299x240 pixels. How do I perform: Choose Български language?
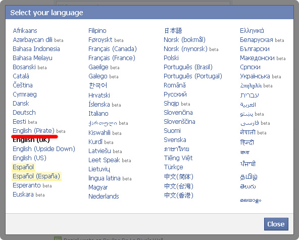click(x=255, y=49)
